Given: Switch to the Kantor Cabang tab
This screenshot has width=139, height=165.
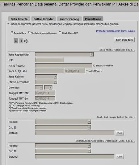Looking at the screenshot, I should click(69, 19).
